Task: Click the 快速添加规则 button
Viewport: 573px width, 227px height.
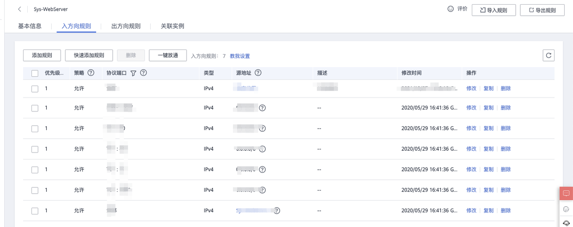Action: (x=89, y=55)
